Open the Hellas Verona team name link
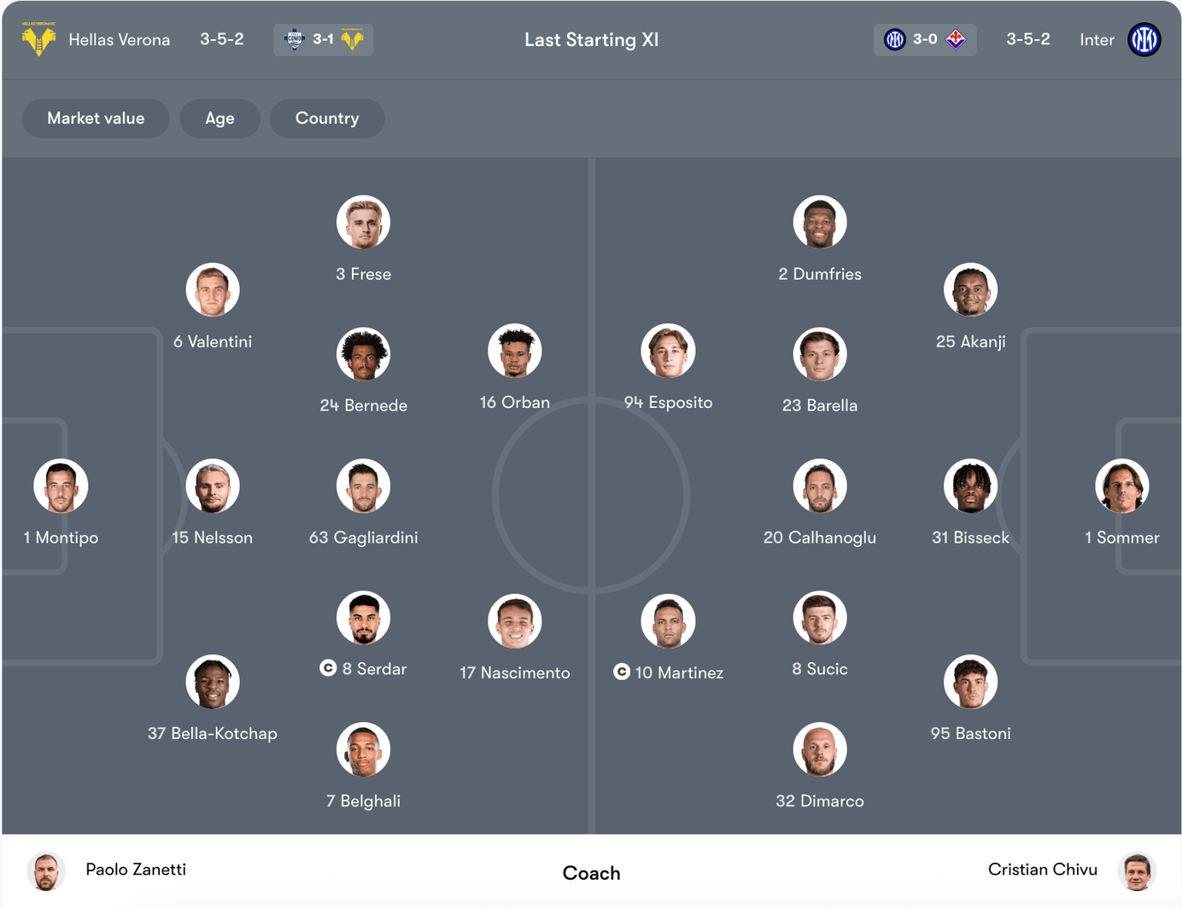This screenshot has width=1182, height=908. (119, 40)
